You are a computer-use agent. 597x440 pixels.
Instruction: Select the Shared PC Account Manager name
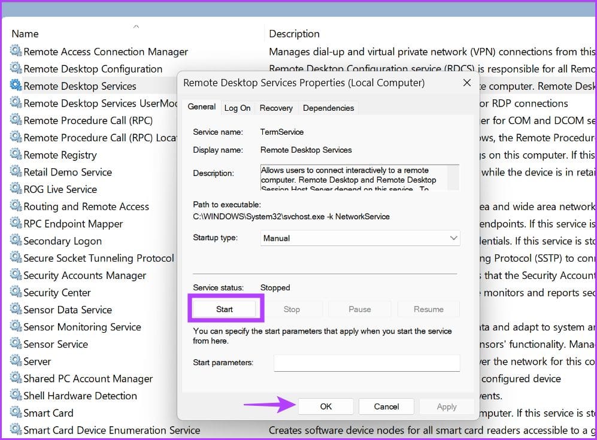point(88,379)
